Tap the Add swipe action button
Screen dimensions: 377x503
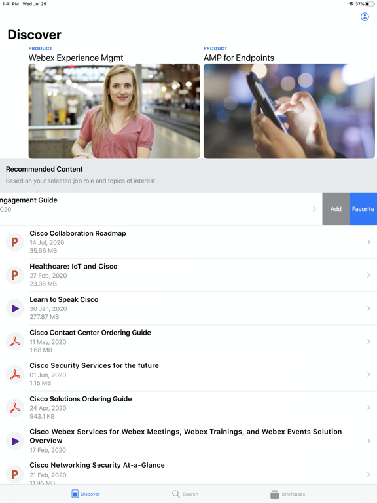(336, 209)
